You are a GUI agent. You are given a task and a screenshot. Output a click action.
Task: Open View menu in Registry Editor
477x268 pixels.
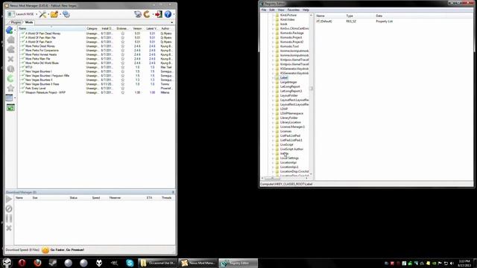point(281,10)
